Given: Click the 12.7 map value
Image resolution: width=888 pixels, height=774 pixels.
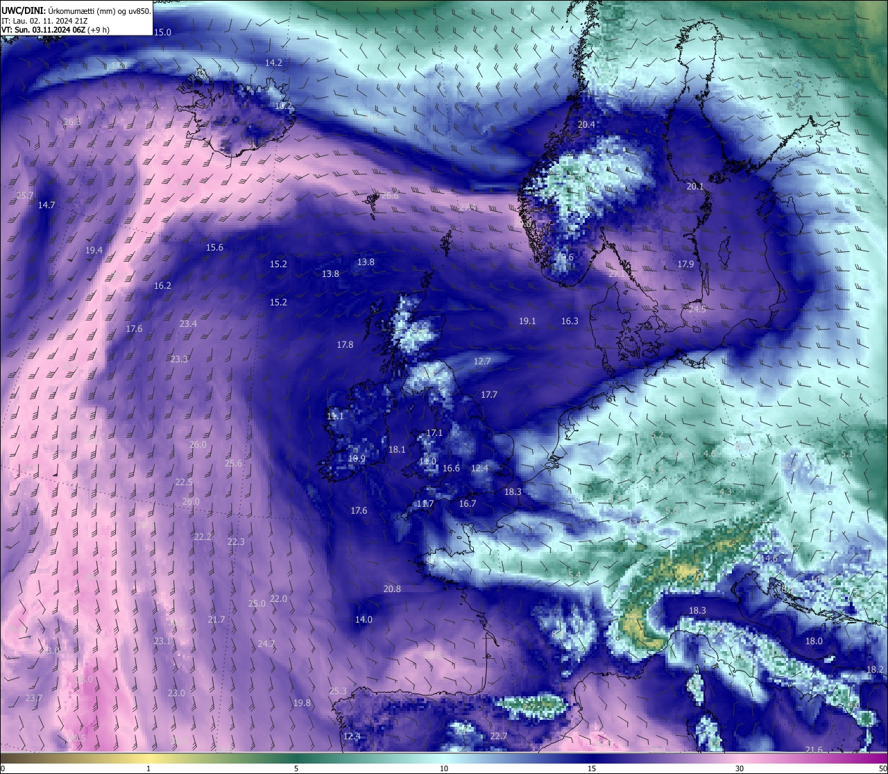Looking at the screenshot, I should pyautogui.click(x=482, y=361).
